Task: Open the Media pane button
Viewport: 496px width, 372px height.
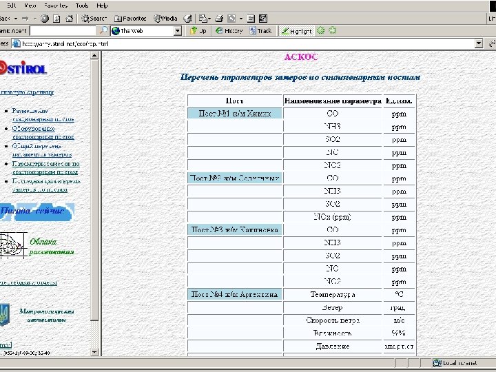Action: coord(165,19)
